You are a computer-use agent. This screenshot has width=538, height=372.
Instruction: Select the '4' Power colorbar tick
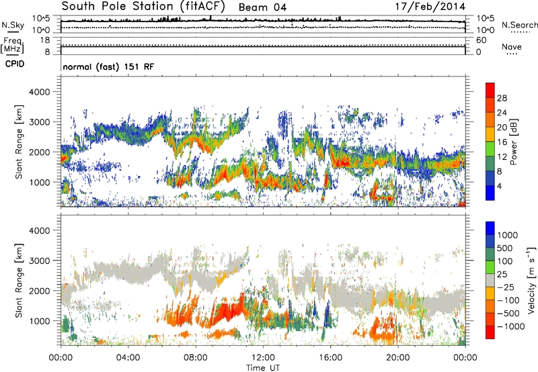[x=500, y=186]
